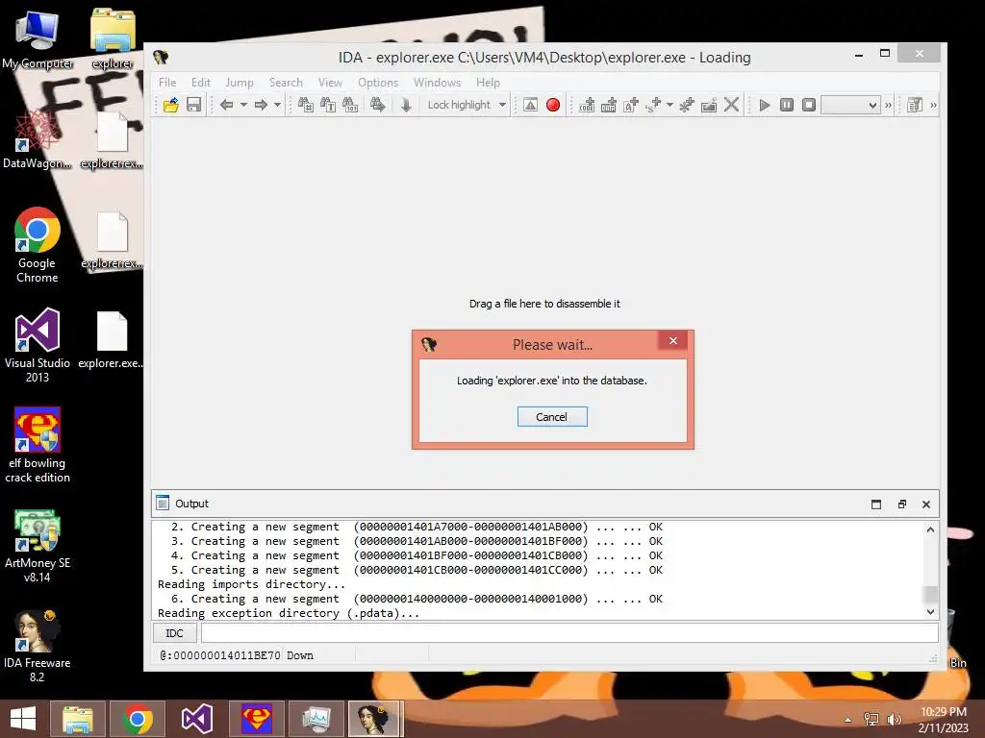Click the Search byte sequence binoculars icon
Screen dimensions: 985x738
(350, 105)
